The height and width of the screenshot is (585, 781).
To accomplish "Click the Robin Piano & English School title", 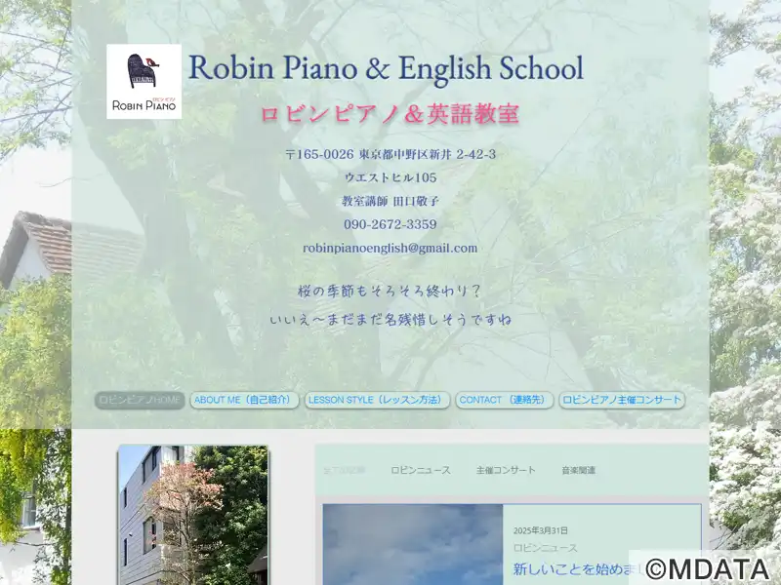I will 386,67.
